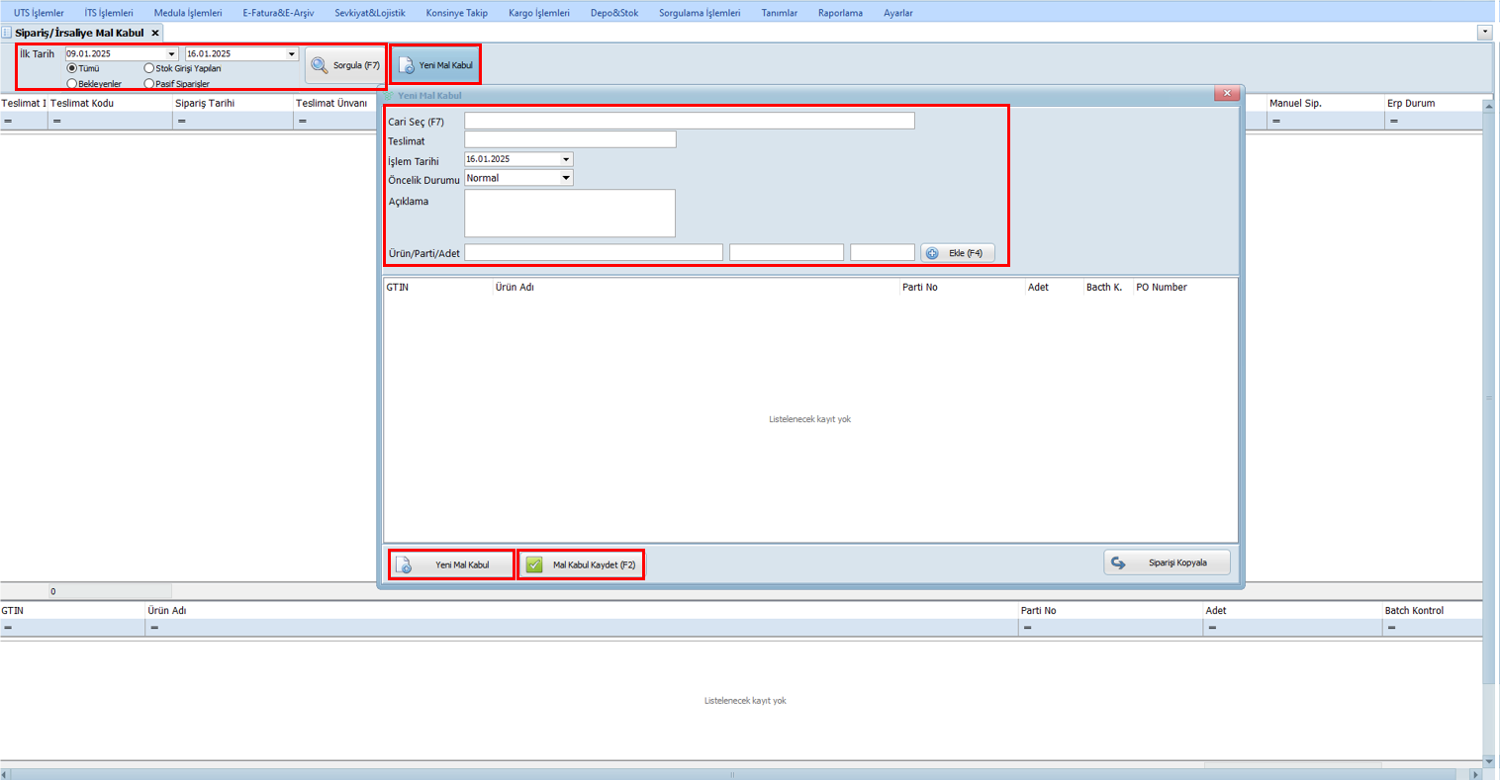Click the Ekle (F4) plus icon
The image size is (1500, 780).
[x=932, y=253]
